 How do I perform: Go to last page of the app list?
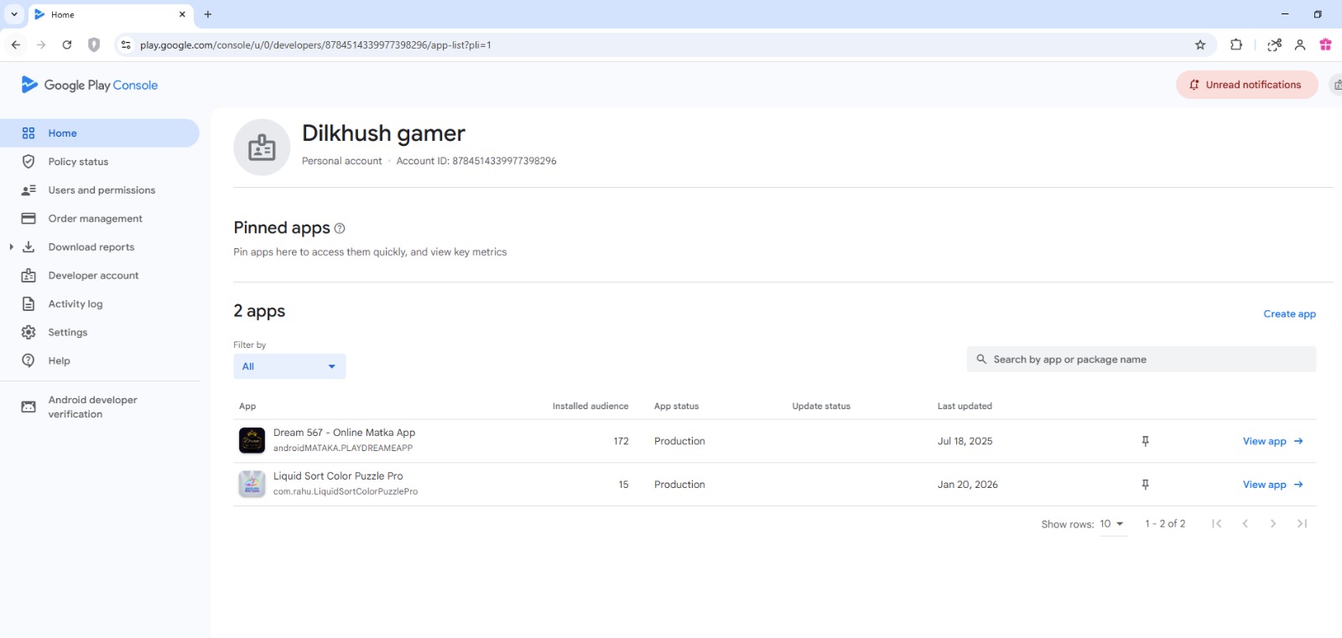(x=1302, y=524)
